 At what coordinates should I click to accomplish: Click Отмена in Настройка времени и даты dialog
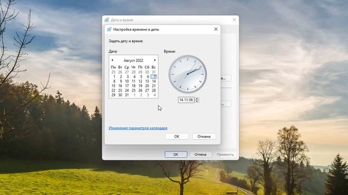point(204,136)
